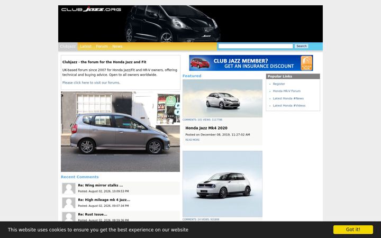
Task: Click 'COMMENTS: 101 VIEWS' stats under Jazz Mk4
Action: (202, 120)
